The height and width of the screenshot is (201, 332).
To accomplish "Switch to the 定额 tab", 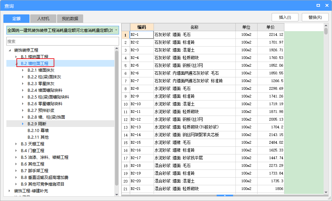I will (16, 19).
